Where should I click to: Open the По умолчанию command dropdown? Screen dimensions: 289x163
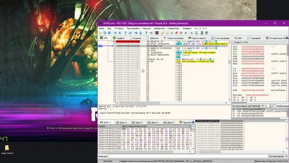(x=278, y=156)
